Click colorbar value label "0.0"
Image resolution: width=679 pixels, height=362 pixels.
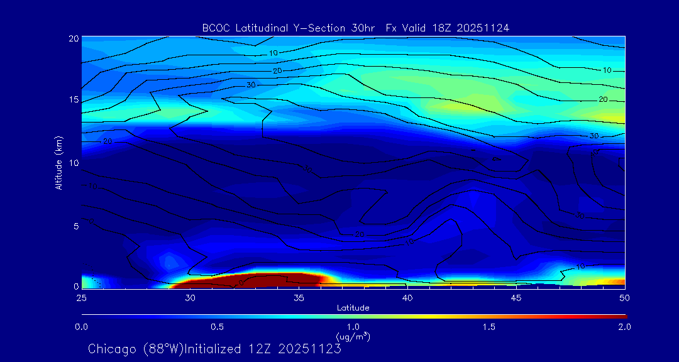pos(81,327)
